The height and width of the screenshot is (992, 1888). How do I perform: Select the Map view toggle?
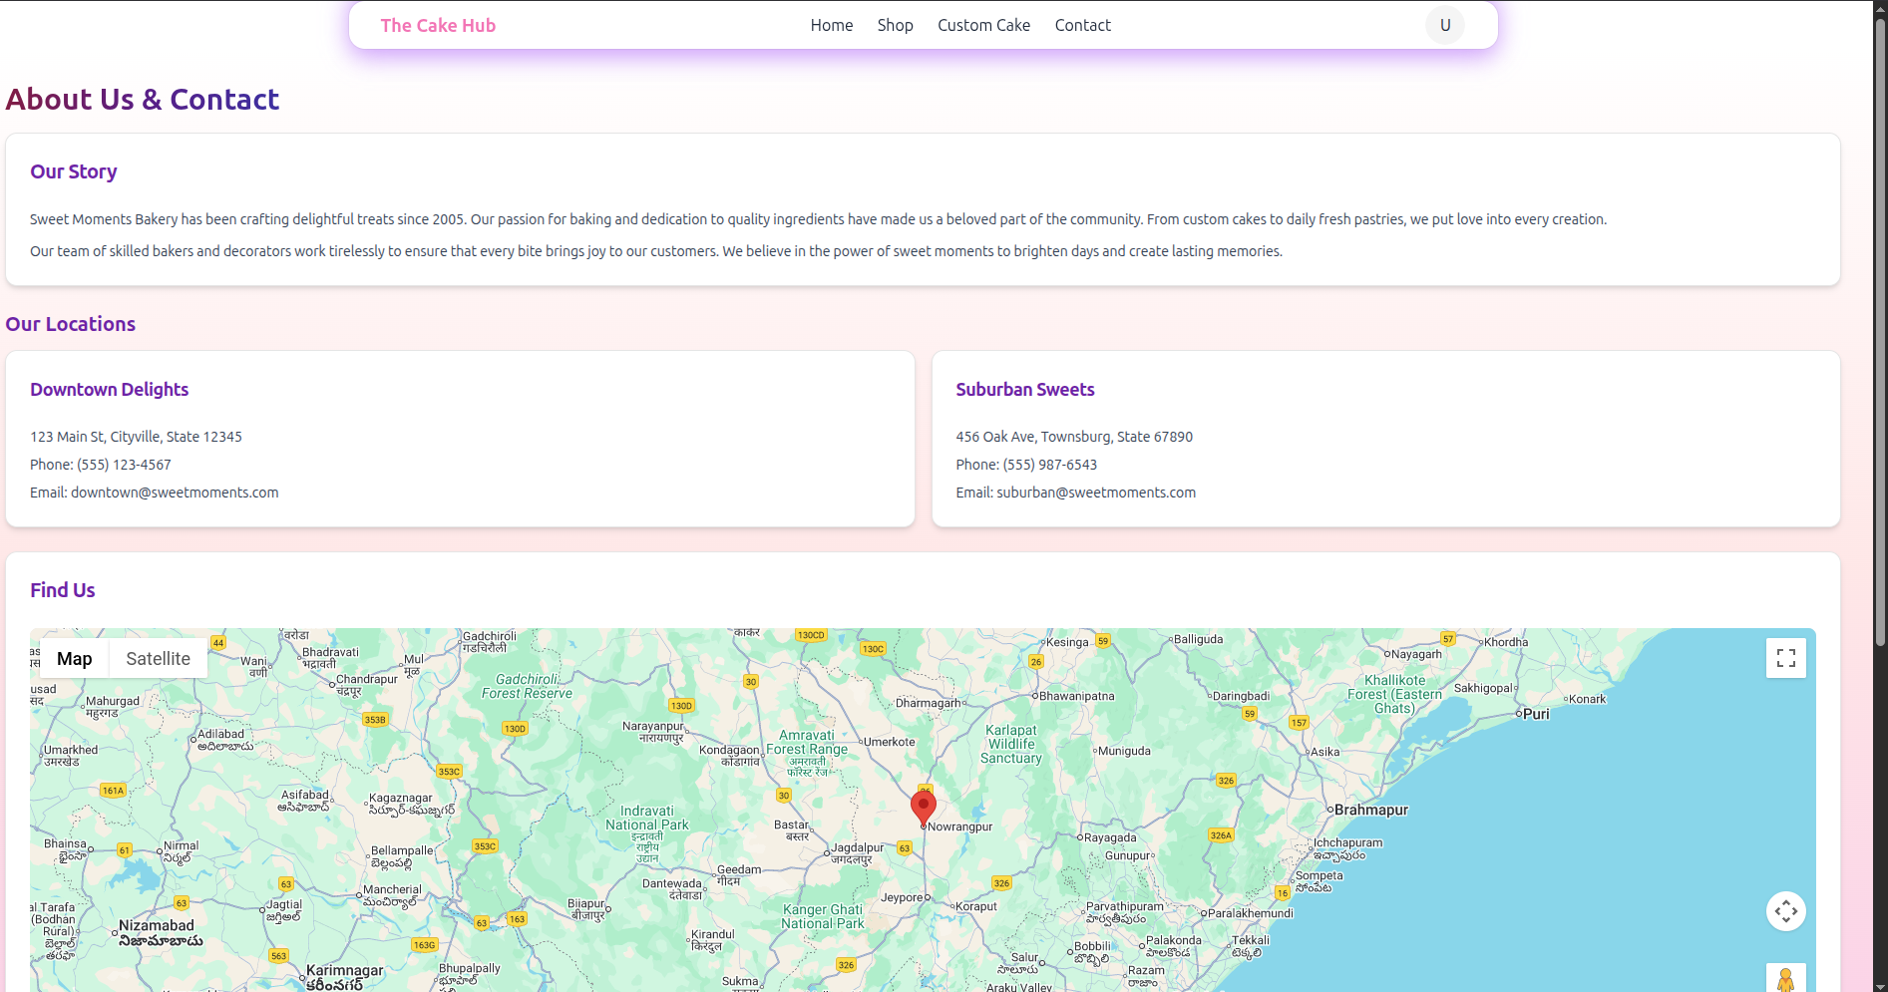(x=74, y=658)
